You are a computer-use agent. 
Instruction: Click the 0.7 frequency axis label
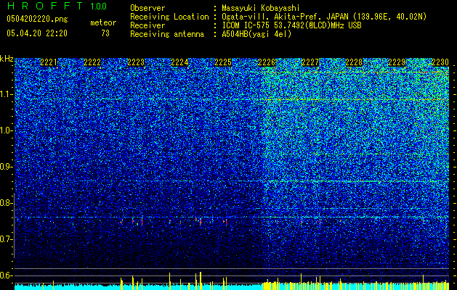click(6, 239)
